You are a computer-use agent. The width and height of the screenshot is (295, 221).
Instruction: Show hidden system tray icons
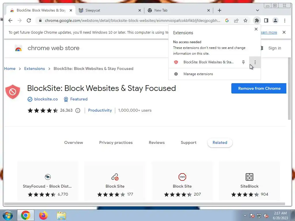pyautogui.click(x=245, y=216)
